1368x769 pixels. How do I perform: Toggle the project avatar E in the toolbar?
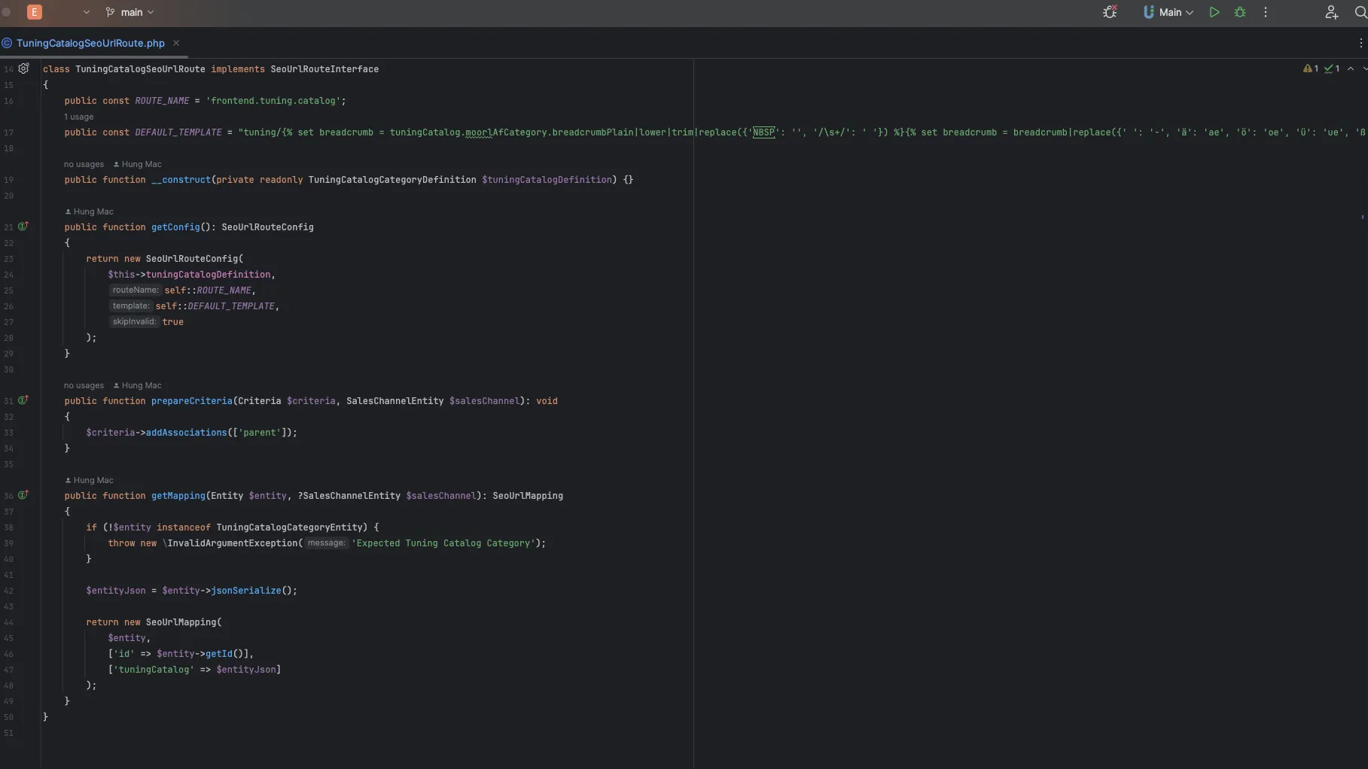pos(35,12)
